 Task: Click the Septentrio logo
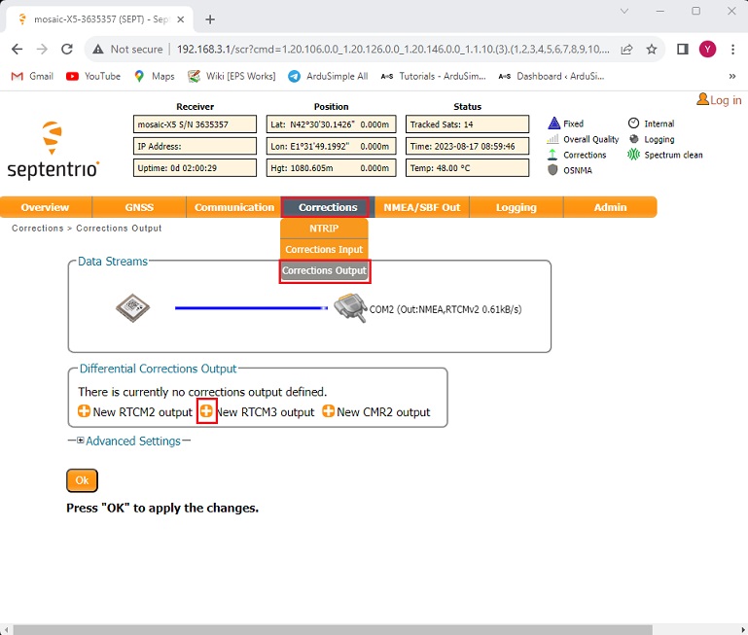point(53,152)
